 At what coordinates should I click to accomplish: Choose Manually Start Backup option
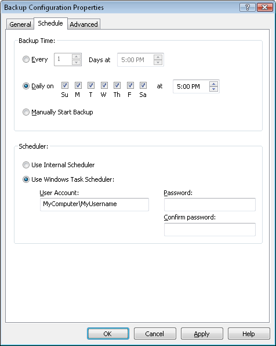tap(26, 112)
